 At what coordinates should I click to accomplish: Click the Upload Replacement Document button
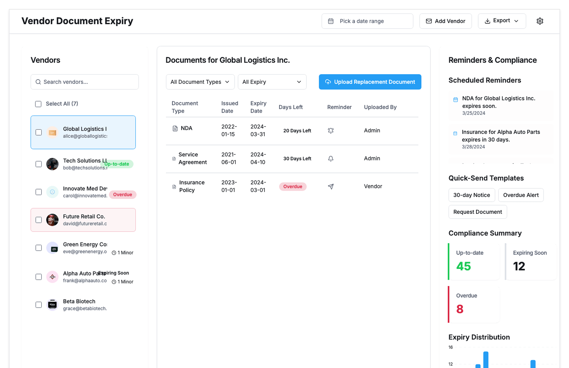point(370,82)
